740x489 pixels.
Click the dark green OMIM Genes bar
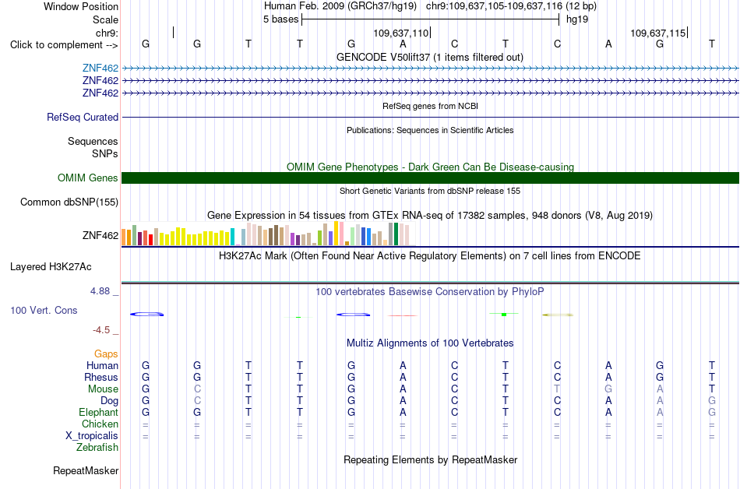tap(431, 178)
